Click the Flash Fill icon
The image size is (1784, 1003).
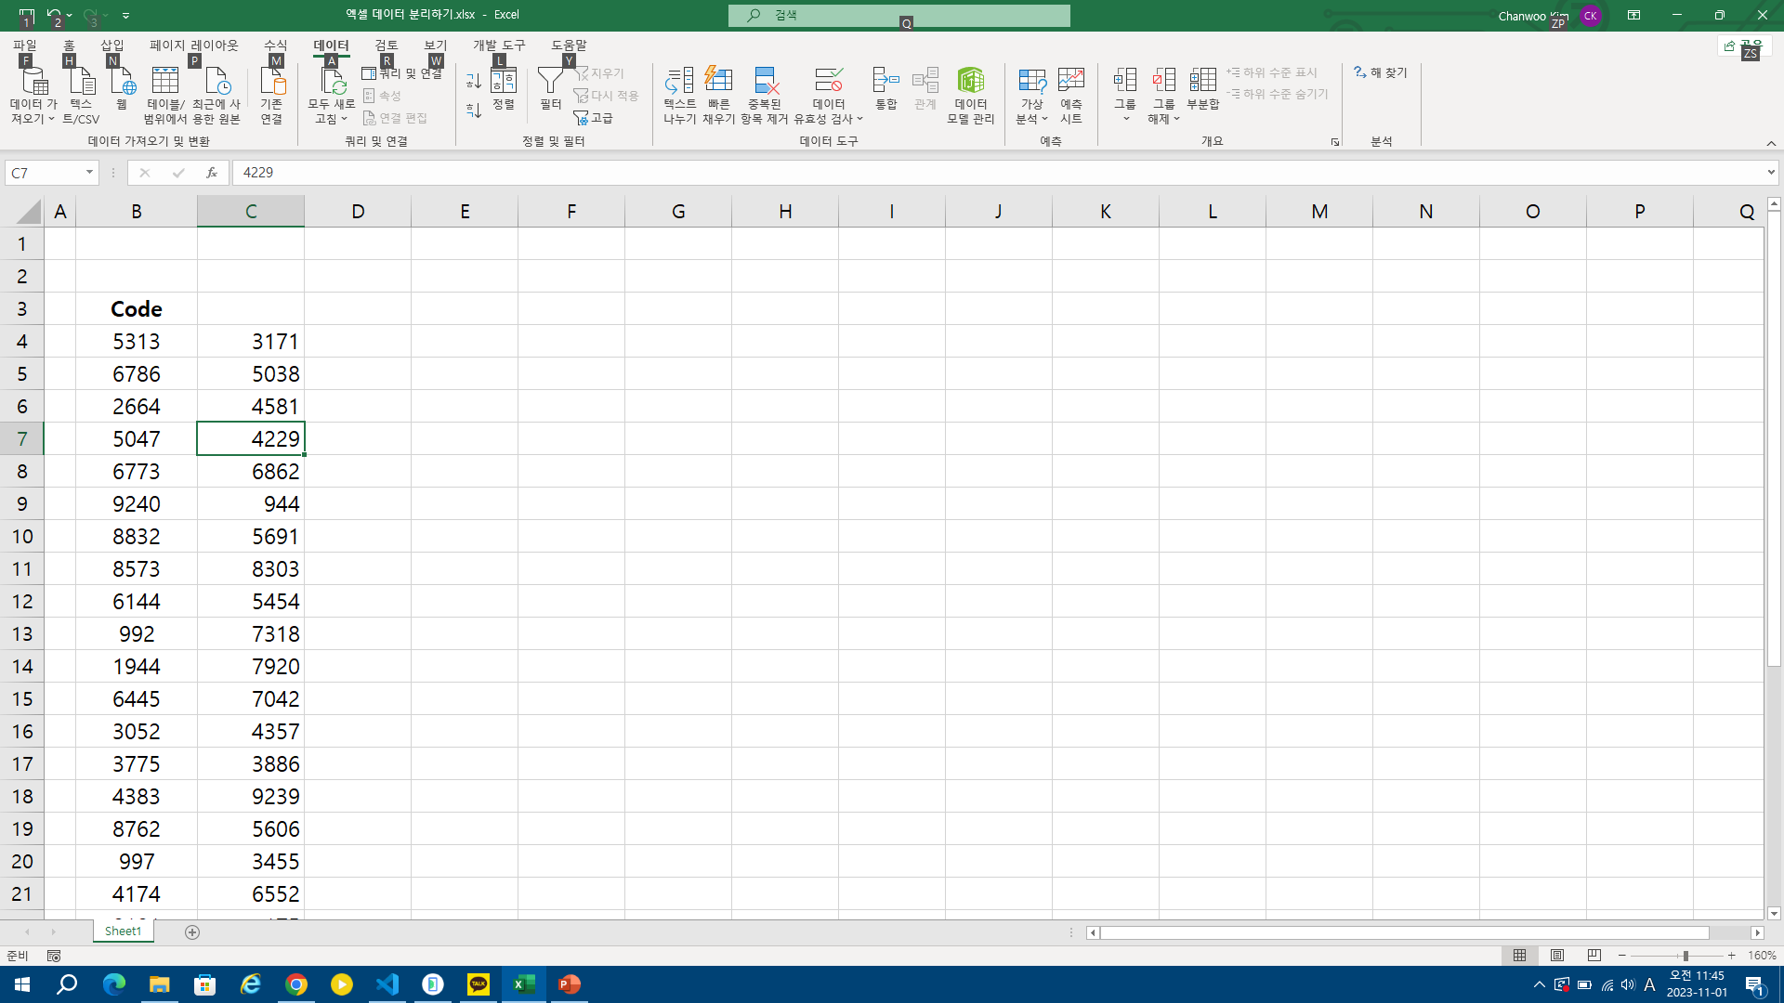tap(718, 81)
